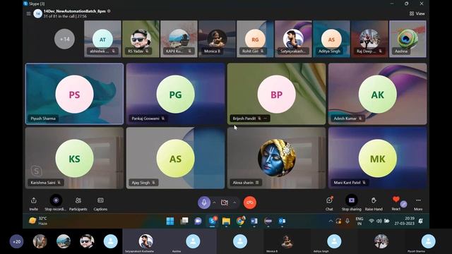
Task: Open Google Chrome from taskbar
Action: tap(240, 221)
